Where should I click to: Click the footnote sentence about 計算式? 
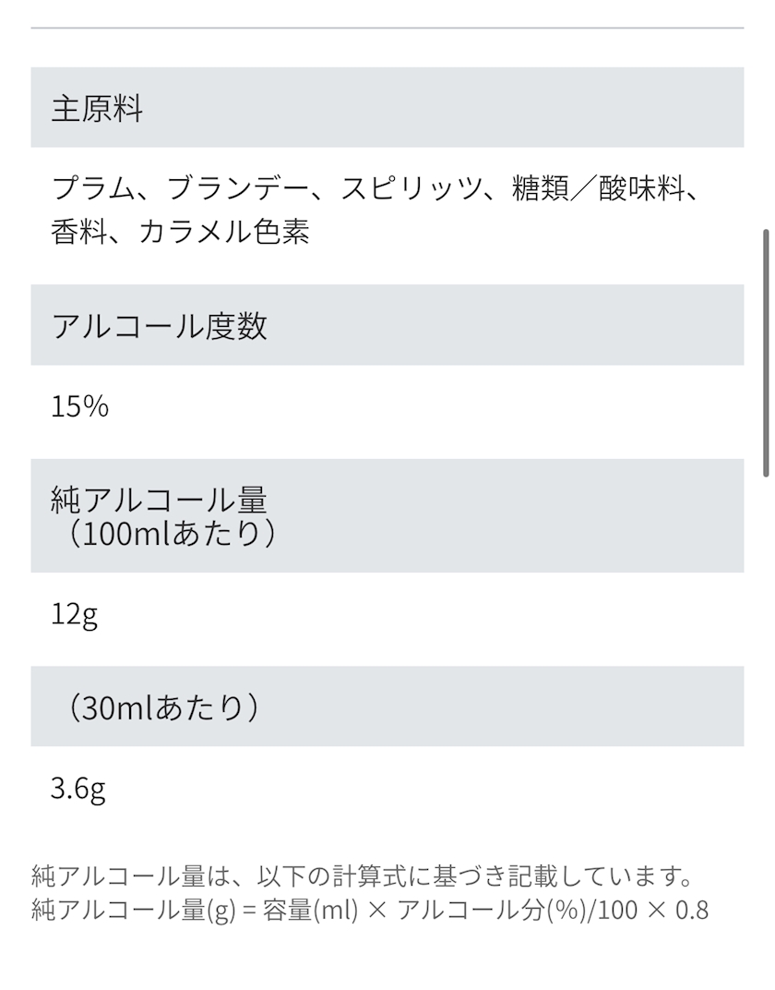[362, 874]
